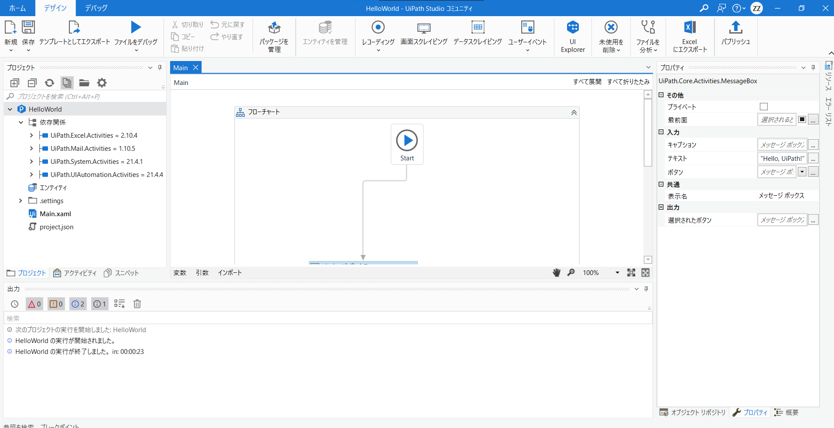Clear the output log with trash icon

pyautogui.click(x=137, y=304)
